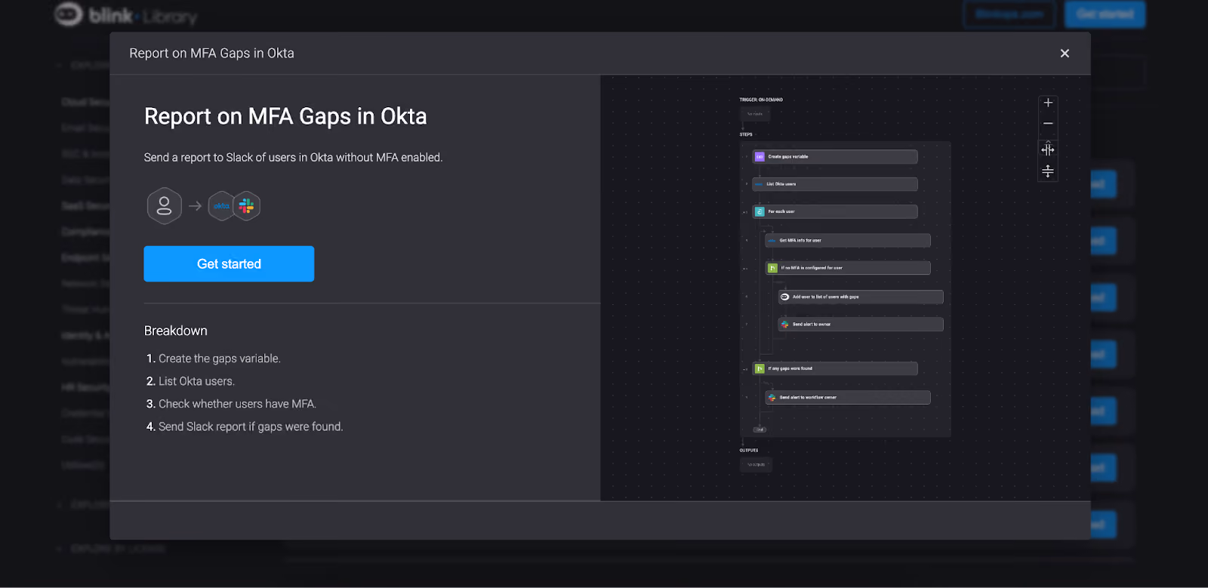The image size is (1208, 588).
Task: Click the Slack hexagon integration icon
Action: [x=247, y=206]
